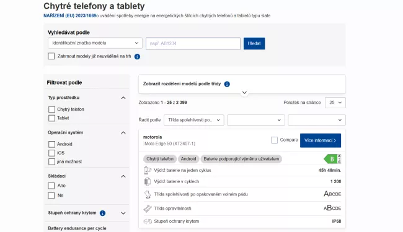Image resolution: width=403 pixels, height=232 pixels.
Task: Open the Identifikační značka modelu dropdown
Action: point(95,43)
